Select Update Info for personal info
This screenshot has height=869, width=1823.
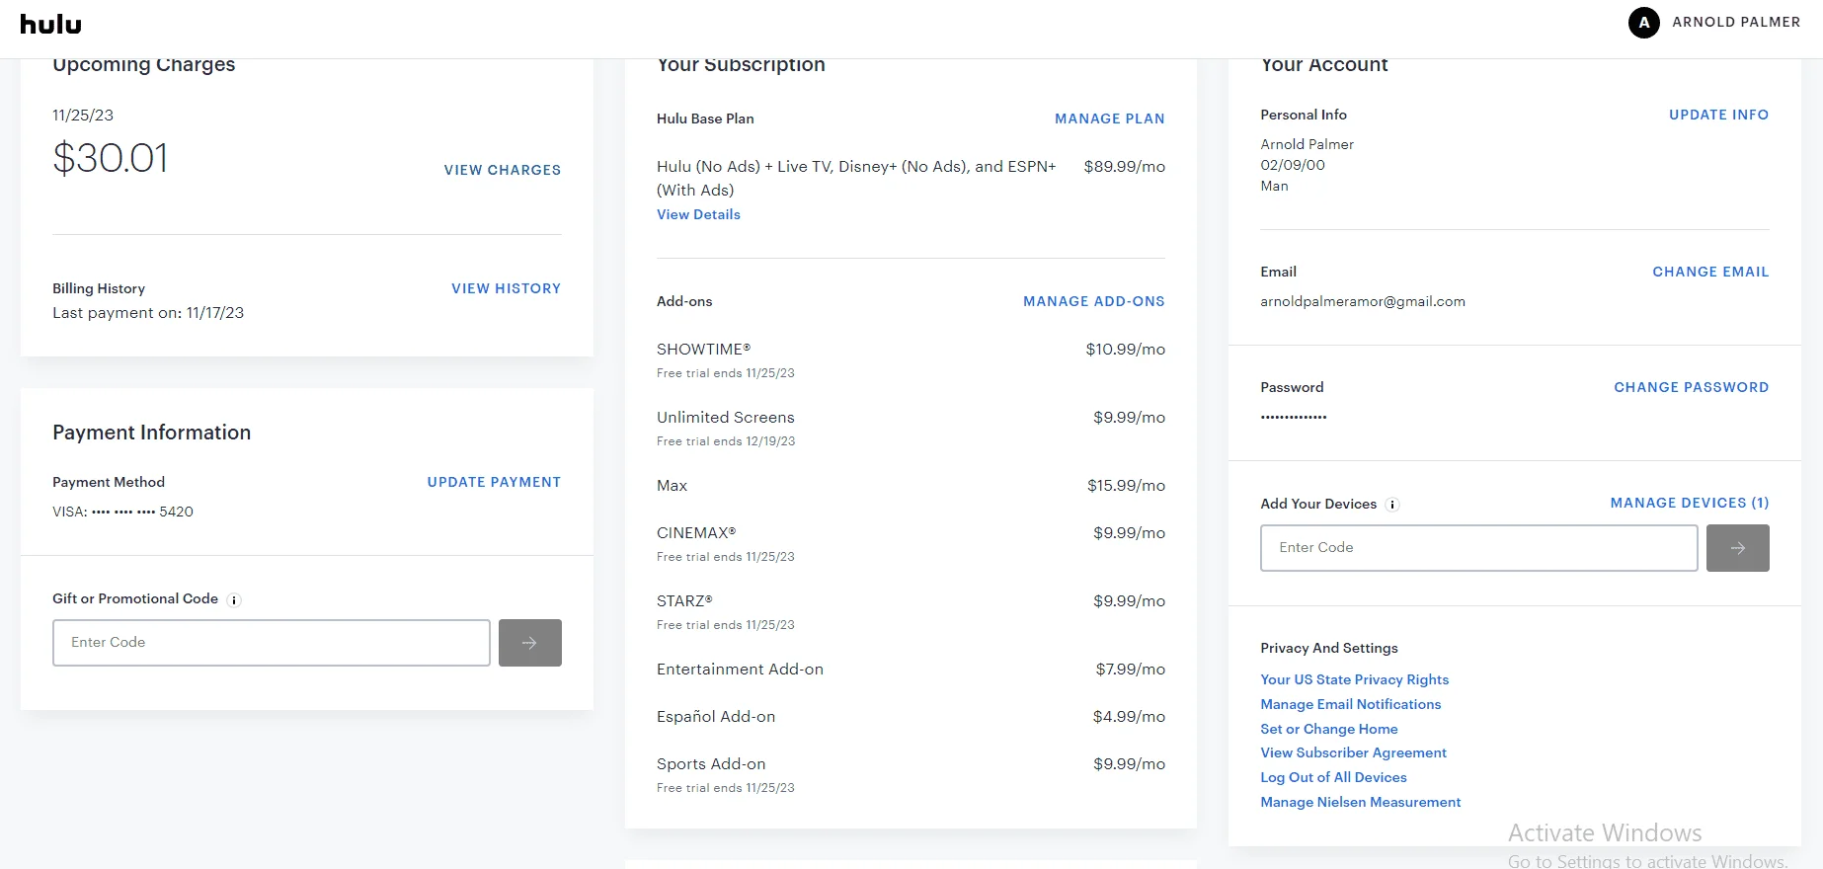point(1718,115)
